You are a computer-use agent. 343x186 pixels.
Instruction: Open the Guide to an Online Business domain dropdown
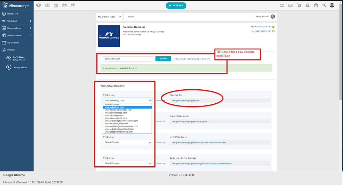127,163
